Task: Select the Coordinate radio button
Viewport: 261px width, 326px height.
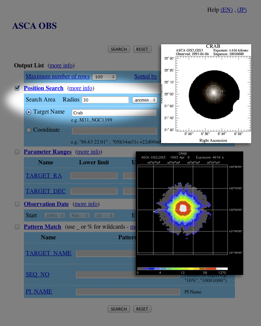Action: tap(29, 130)
